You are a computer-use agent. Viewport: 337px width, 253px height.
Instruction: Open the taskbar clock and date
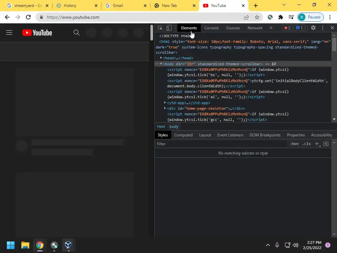[312, 245]
